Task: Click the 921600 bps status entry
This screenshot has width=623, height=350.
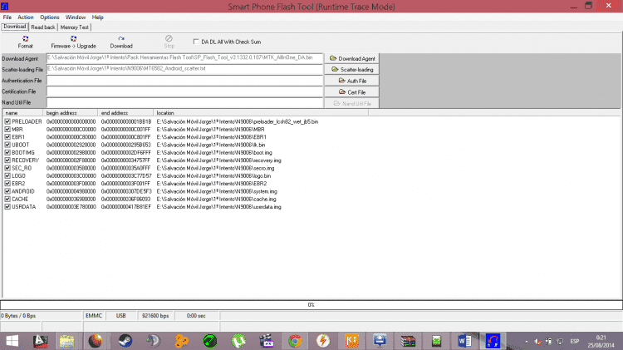Action: coord(155,316)
